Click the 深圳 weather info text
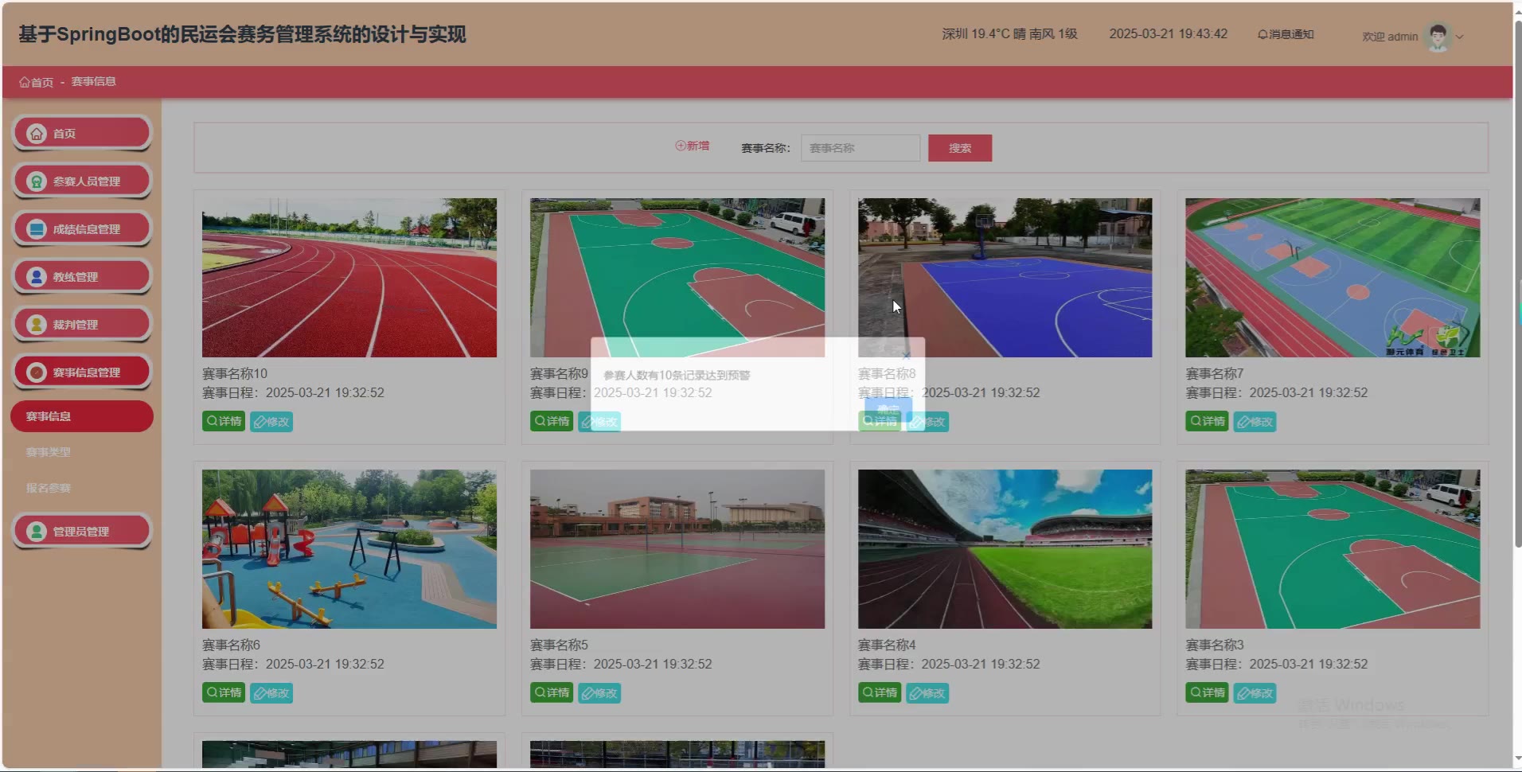 [1009, 34]
